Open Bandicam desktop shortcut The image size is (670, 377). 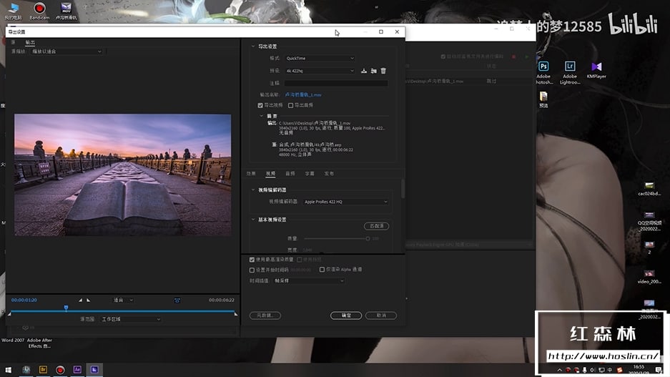coord(39,11)
